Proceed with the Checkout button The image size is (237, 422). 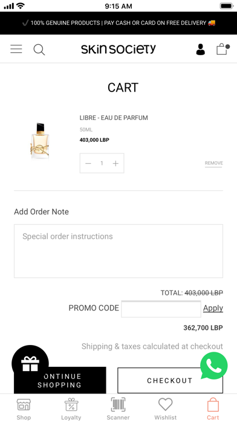(170, 380)
